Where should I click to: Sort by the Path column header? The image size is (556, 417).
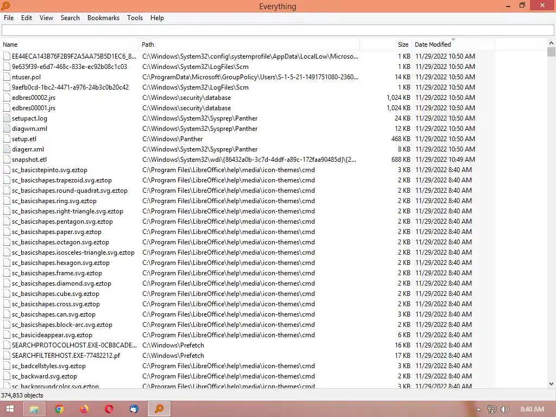click(249, 45)
